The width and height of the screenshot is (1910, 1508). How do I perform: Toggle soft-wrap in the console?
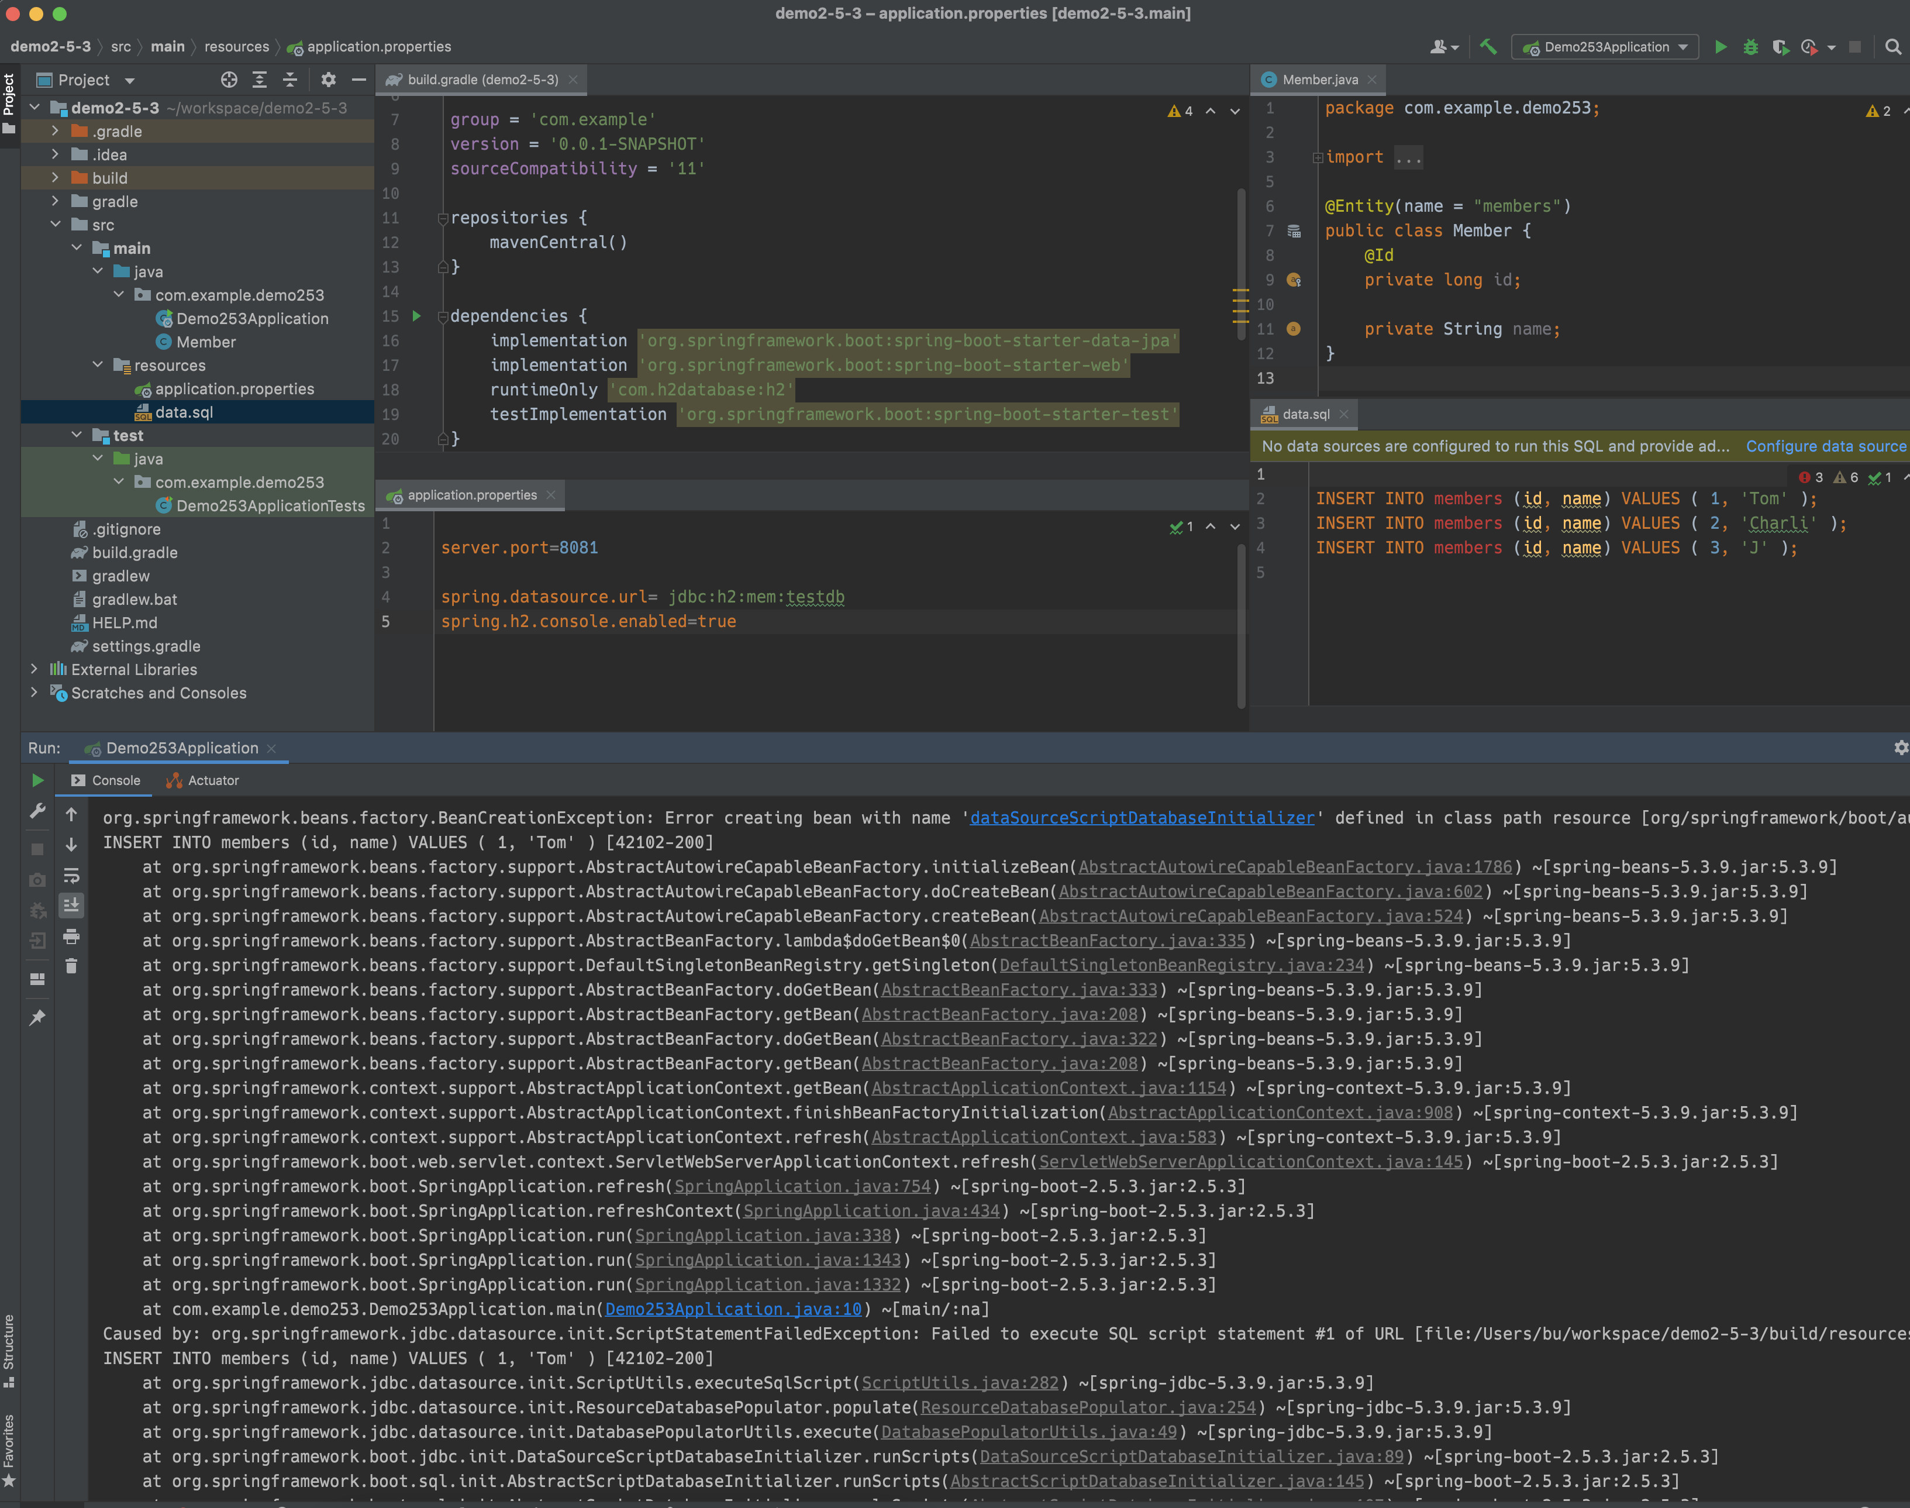point(71,875)
